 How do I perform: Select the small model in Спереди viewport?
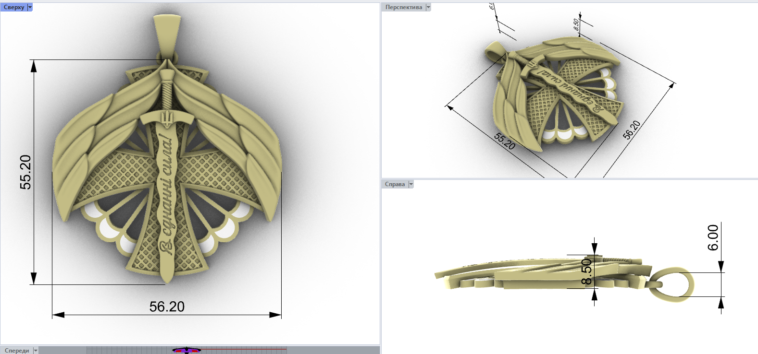point(186,350)
